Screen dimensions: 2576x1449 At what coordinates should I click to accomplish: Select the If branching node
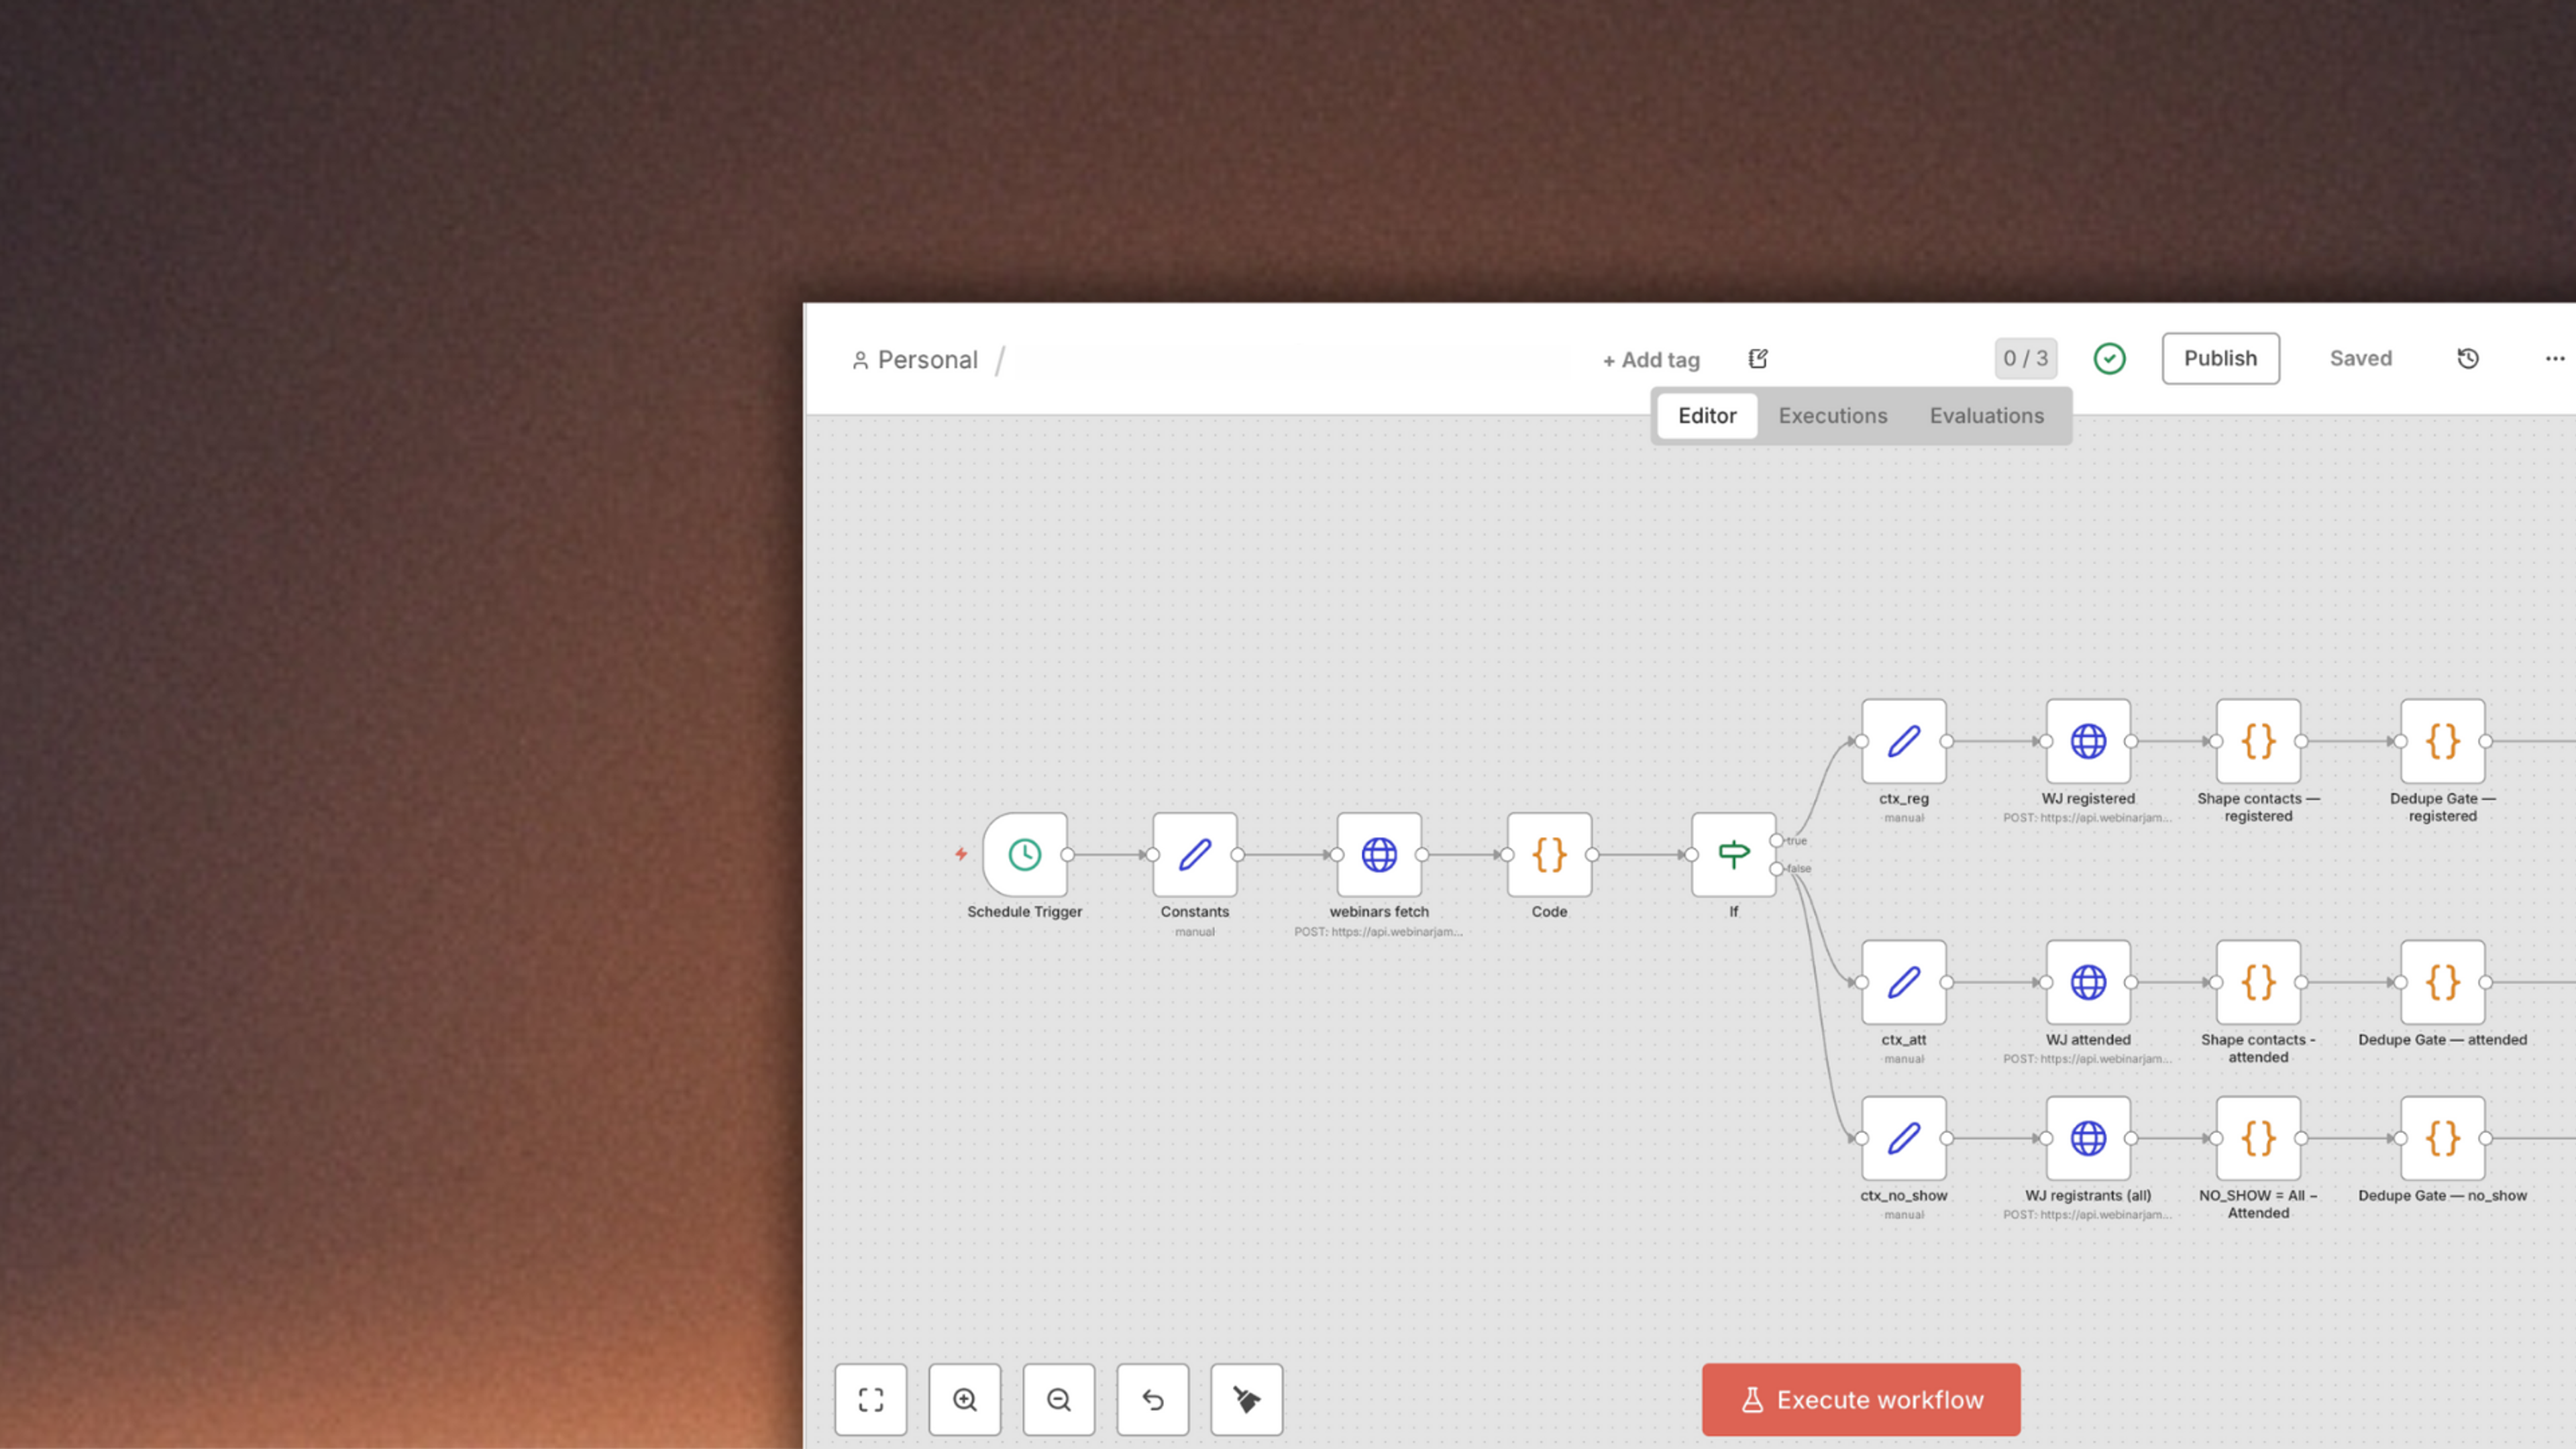click(1733, 854)
